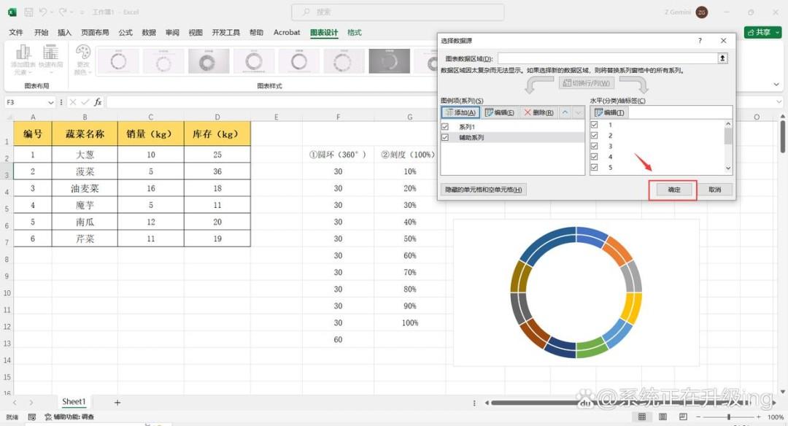
Task: Uncheck category label 1 checkbox
Action: [594, 125]
